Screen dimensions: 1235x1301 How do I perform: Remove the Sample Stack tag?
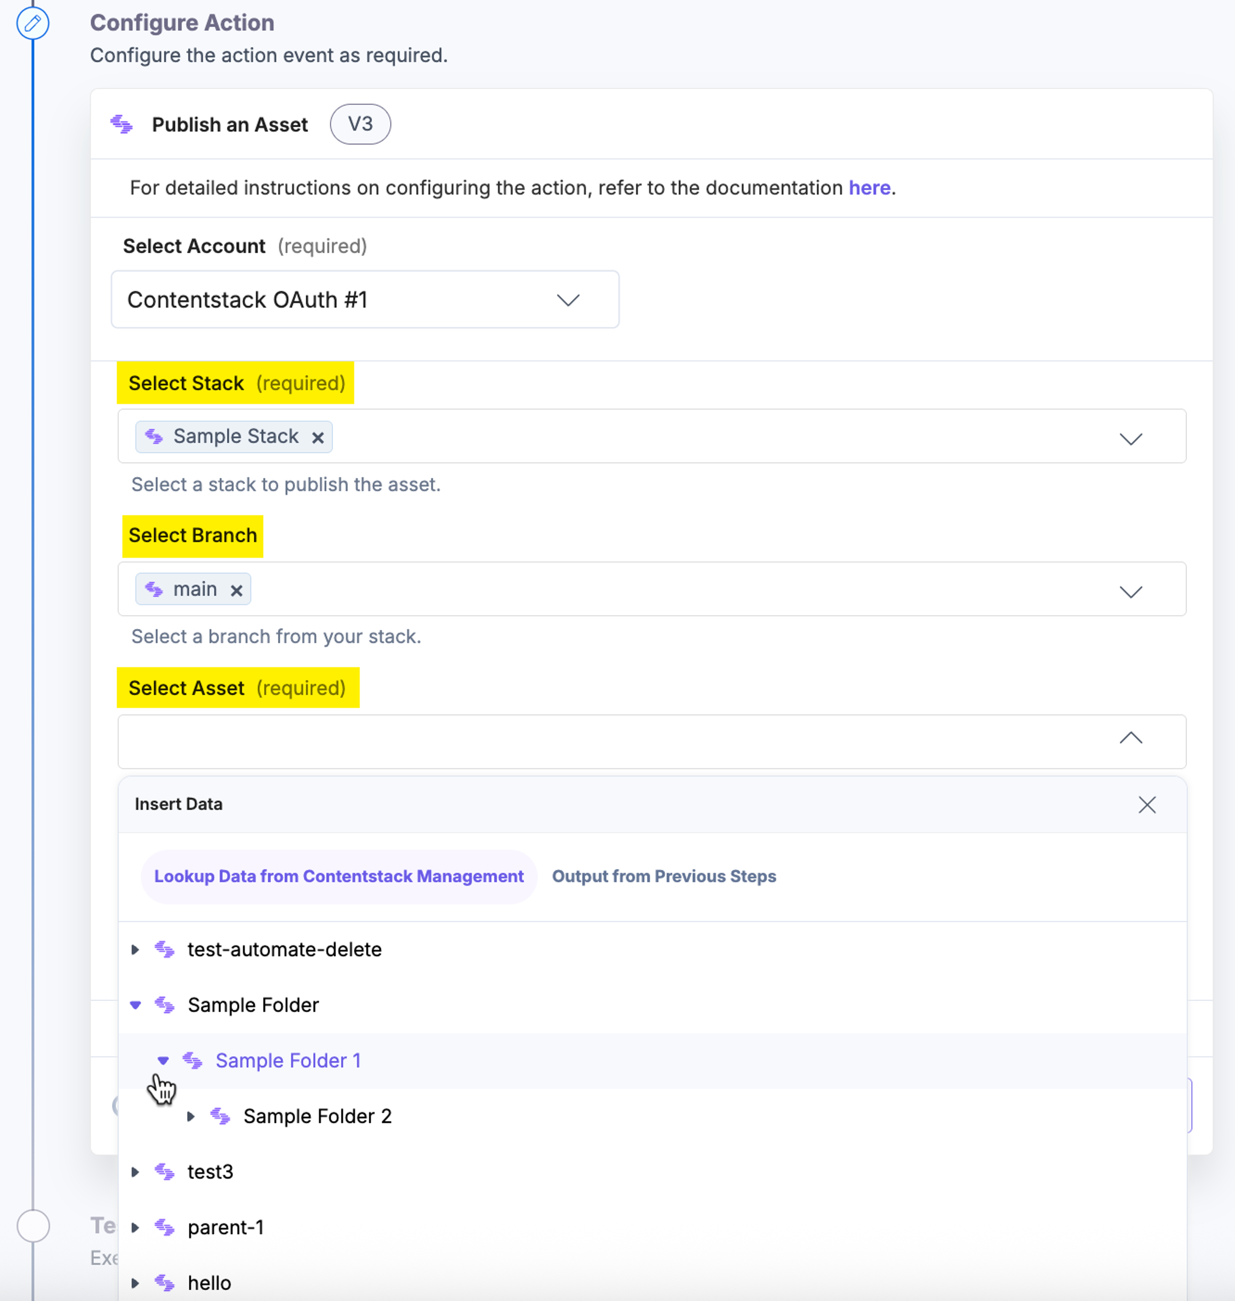(x=317, y=438)
